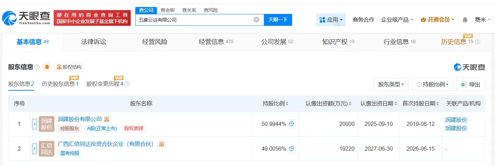Image resolution: width=495 pixels, height=166 pixels.
Task: Open the equity structure chart for 润建股份有限公司
Action: point(107,119)
